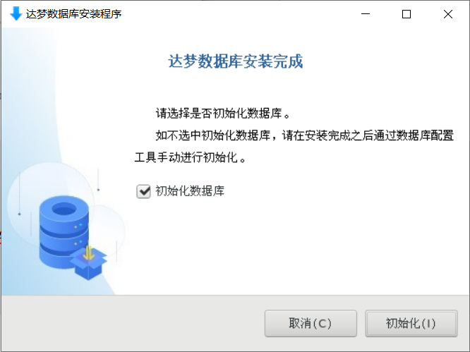Click the yellow arrow above the box
This screenshot has height=352, width=470.
(88, 253)
